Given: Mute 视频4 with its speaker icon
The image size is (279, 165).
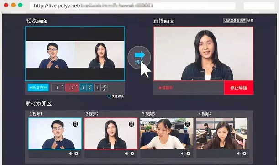Looking at the screenshot, I should [239, 154].
